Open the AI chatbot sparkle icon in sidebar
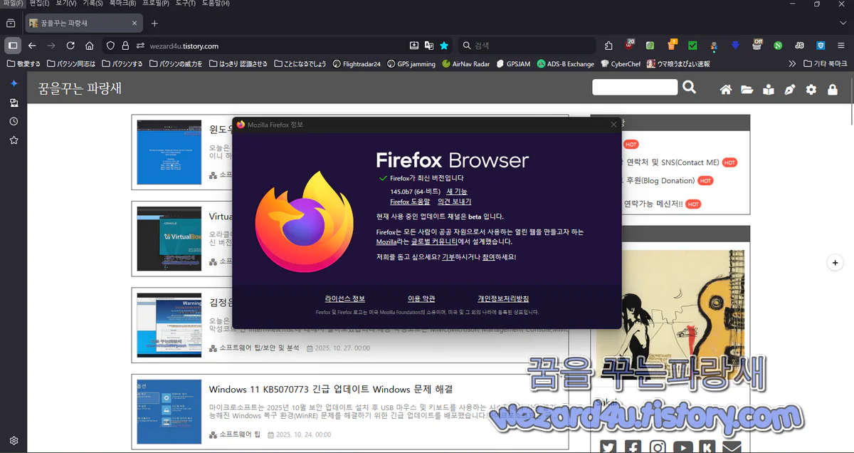This screenshot has height=453, width=854. (x=14, y=83)
